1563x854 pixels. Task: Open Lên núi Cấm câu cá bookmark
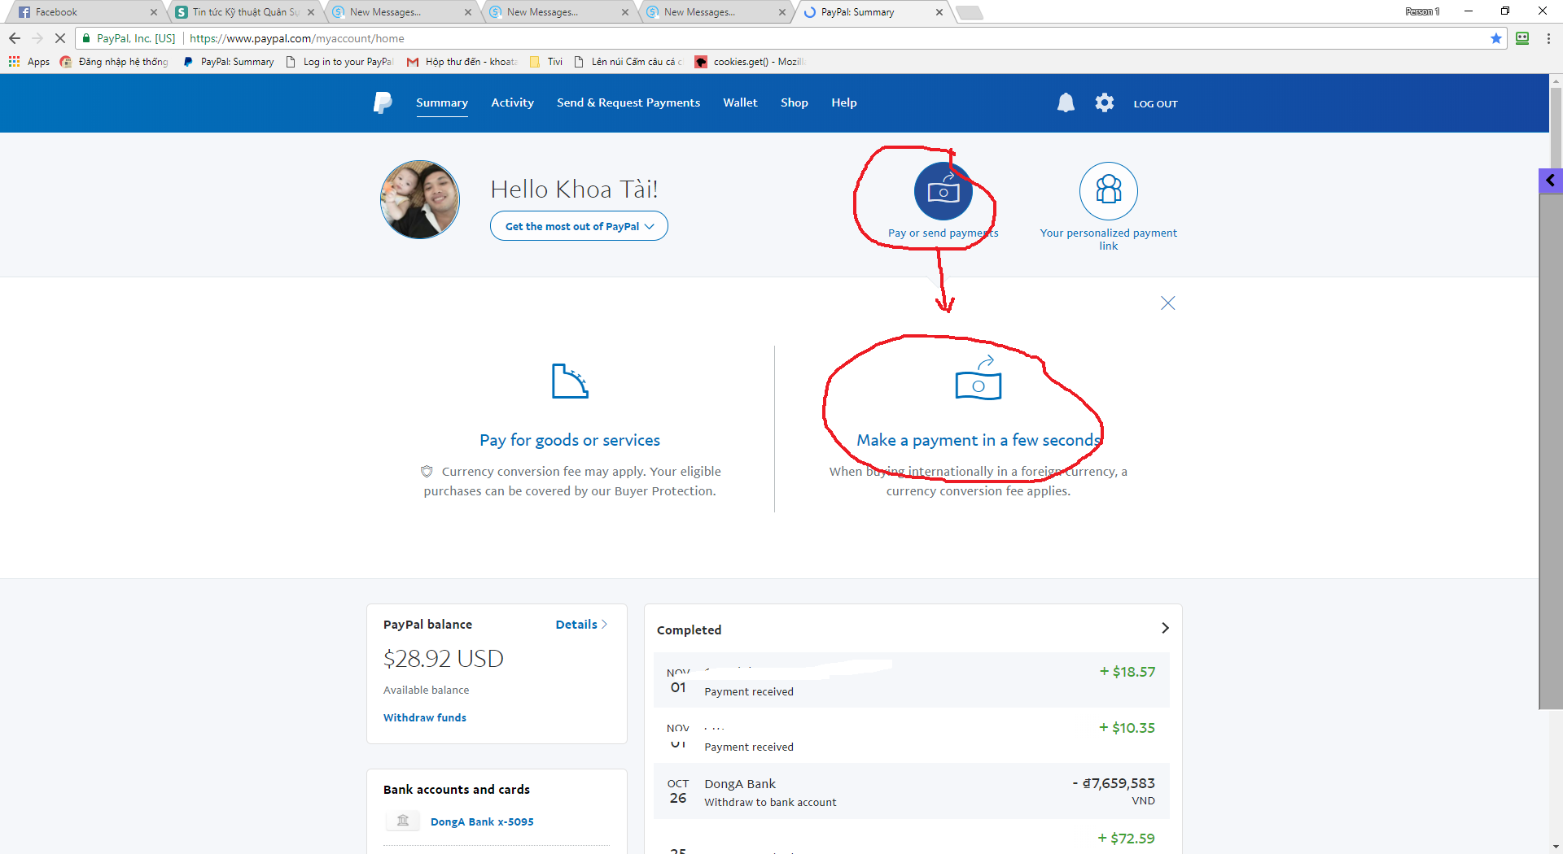[x=628, y=62]
